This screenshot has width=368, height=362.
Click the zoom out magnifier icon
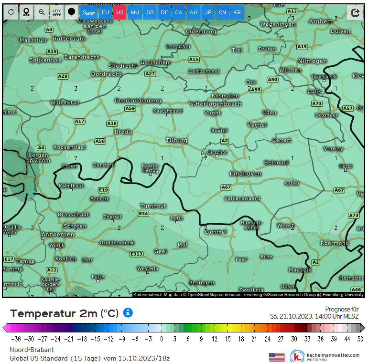coord(42,12)
